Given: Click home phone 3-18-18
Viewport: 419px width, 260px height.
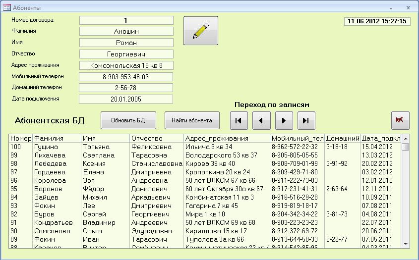Looking at the screenshot, I should pos(337,147).
